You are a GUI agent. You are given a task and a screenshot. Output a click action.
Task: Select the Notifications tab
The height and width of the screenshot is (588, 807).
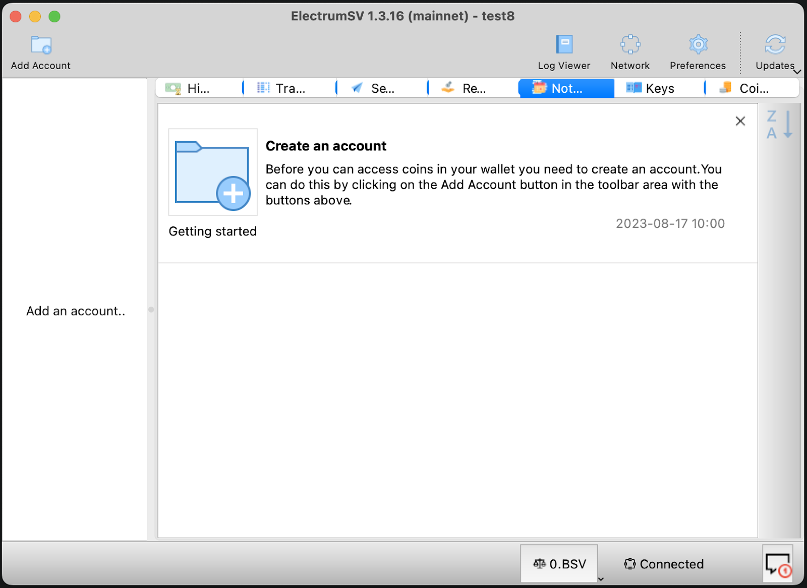coord(567,88)
